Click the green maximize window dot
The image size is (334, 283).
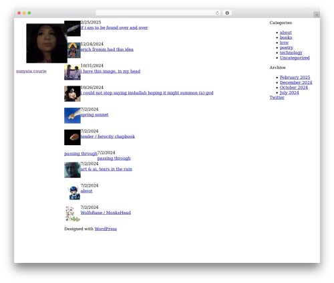point(29,13)
